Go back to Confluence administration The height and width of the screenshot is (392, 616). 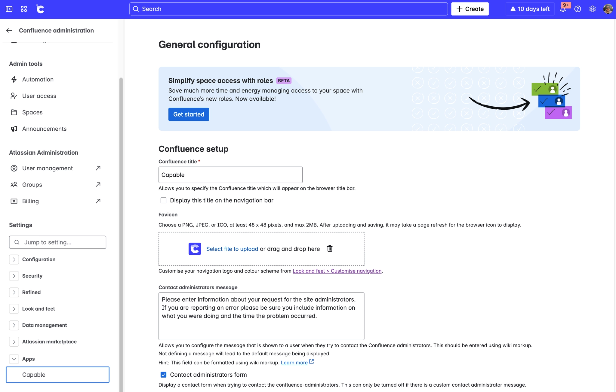point(9,30)
